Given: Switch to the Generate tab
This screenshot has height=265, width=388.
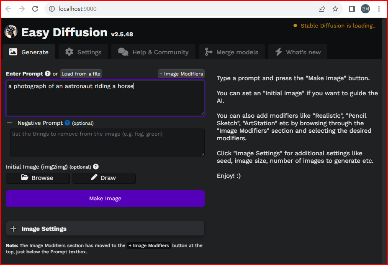Looking at the screenshot, I should click(x=29, y=52).
